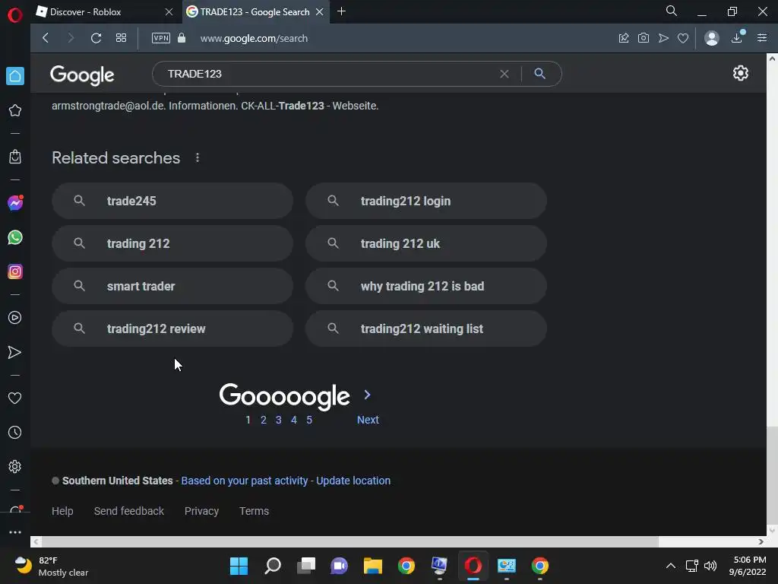The height and width of the screenshot is (584, 778).
Task: Open My Flow arrow in the sidebar
Action: [x=15, y=352]
